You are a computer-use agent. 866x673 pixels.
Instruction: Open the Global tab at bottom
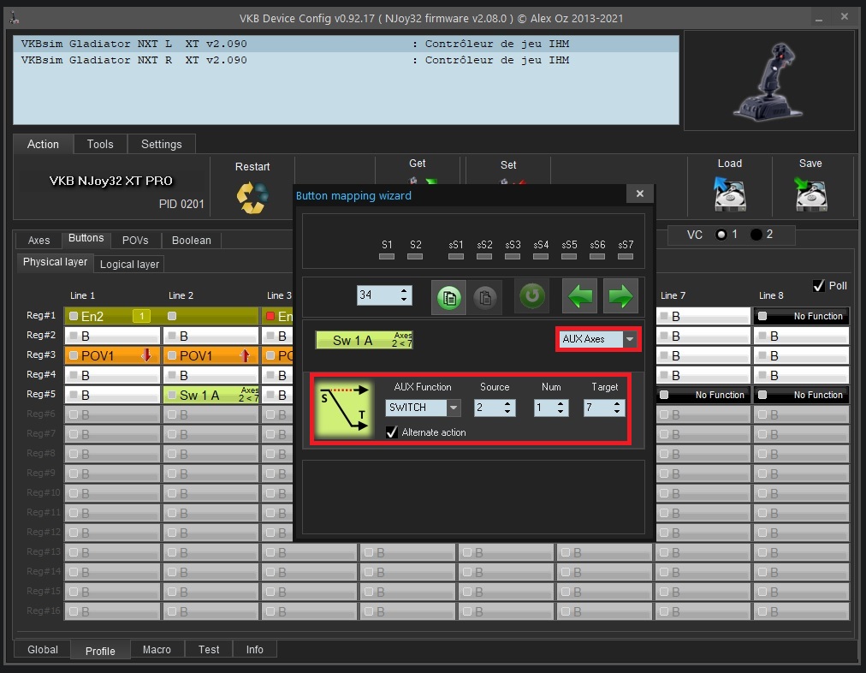click(x=43, y=650)
